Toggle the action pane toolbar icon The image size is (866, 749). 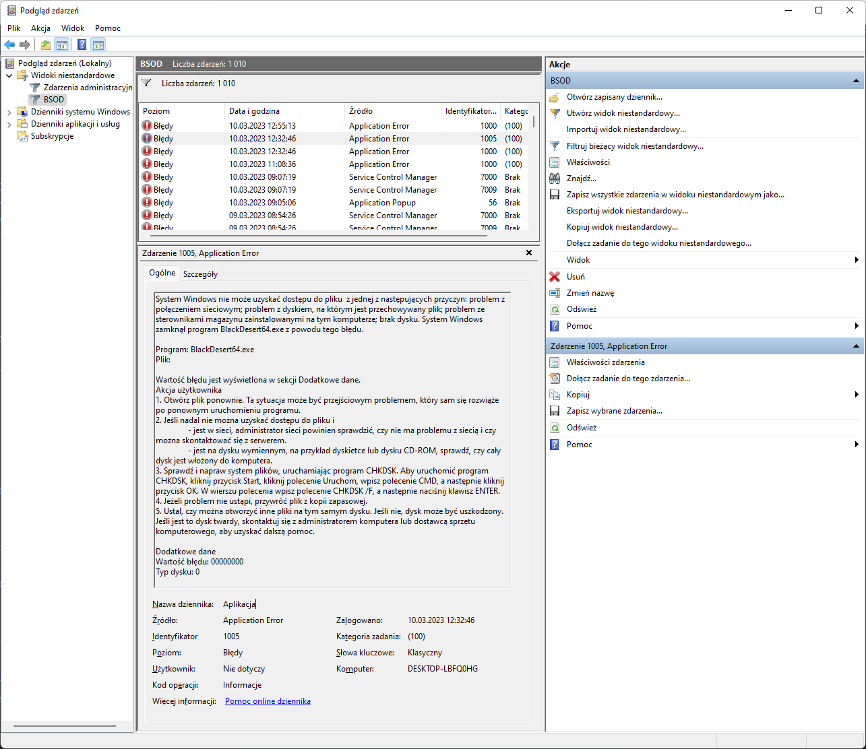click(x=98, y=45)
